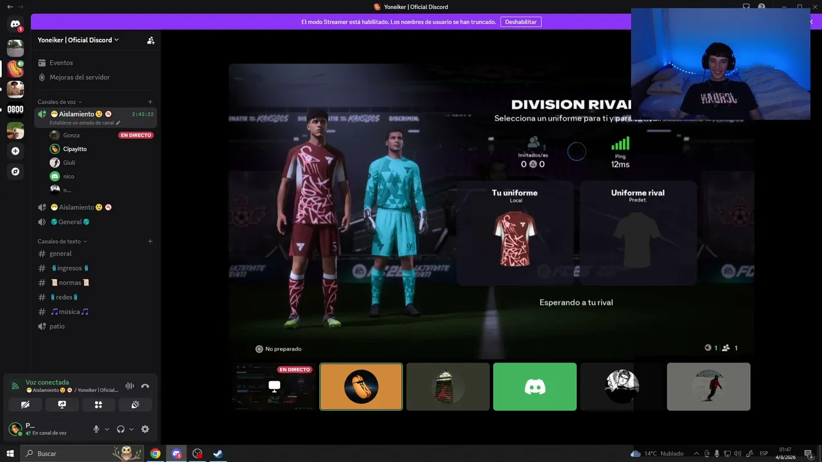Open the normas text channel
The image size is (822, 462).
coord(96,282)
